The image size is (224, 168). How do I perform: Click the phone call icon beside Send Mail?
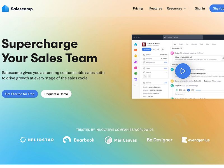pos(154,49)
